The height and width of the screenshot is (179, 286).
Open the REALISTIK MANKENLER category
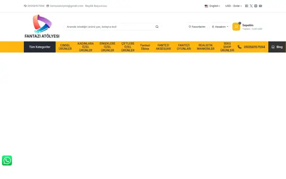point(205,47)
